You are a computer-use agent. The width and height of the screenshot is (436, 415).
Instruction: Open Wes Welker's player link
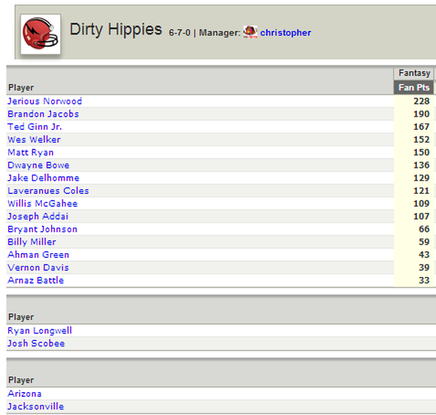click(34, 140)
